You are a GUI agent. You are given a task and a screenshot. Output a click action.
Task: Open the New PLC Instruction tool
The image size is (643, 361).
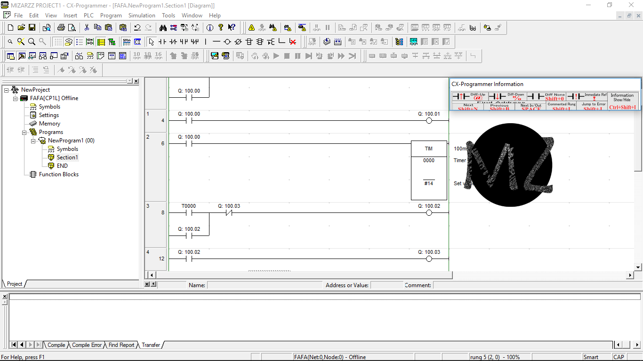click(x=250, y=42)
